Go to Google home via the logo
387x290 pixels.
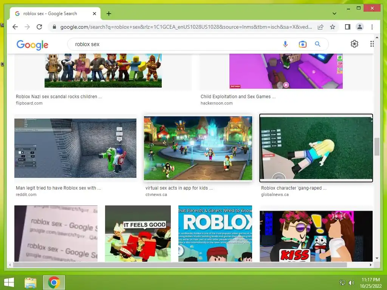tap(33, 45)
